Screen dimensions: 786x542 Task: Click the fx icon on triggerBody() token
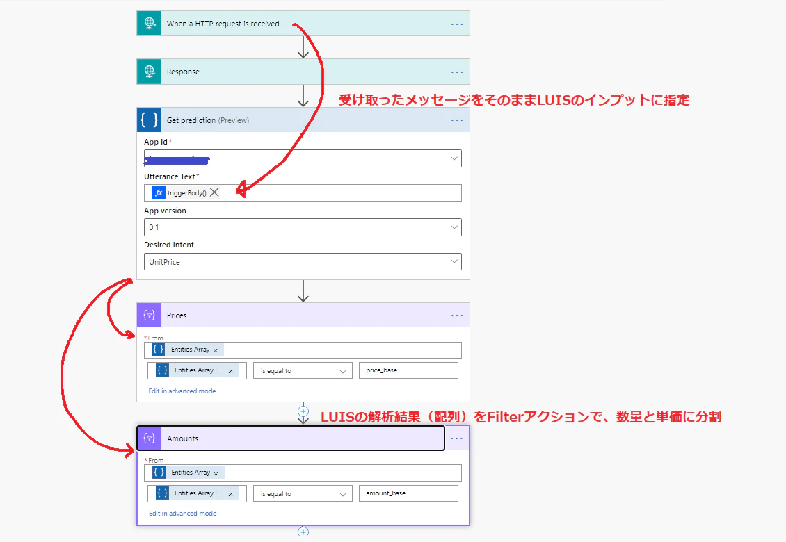(159, 193)
